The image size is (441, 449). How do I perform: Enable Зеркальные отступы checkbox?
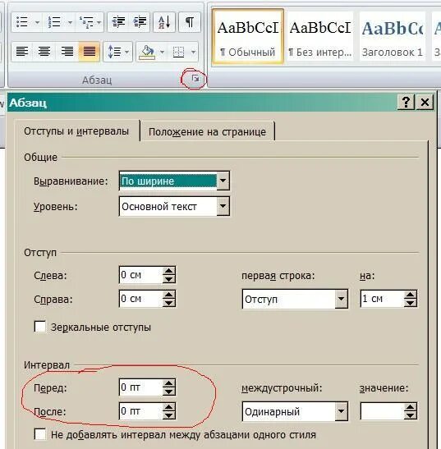tap(40, 327)
